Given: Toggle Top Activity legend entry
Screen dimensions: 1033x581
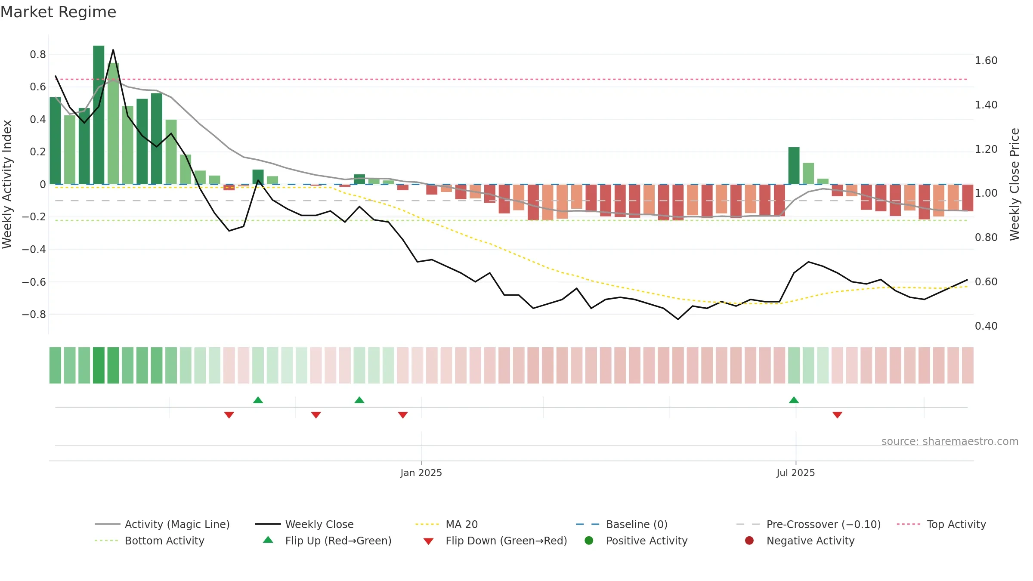Looking at the screenshot, I should [941, 524].
